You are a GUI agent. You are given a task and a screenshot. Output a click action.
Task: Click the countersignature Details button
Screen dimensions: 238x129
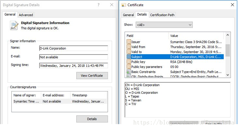(92, 119)
